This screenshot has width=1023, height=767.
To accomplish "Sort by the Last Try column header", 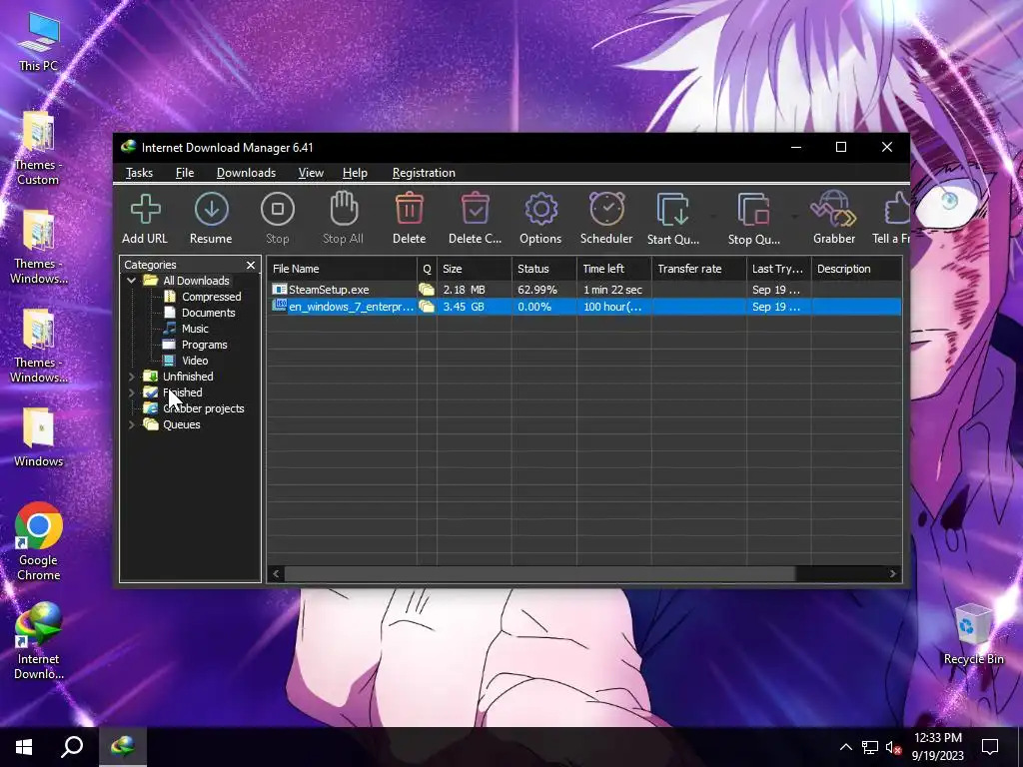I will tap(779, 269).
